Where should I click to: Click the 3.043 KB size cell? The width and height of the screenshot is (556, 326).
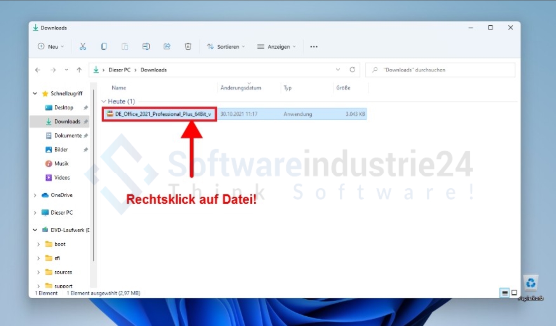(x=355, y=114)
